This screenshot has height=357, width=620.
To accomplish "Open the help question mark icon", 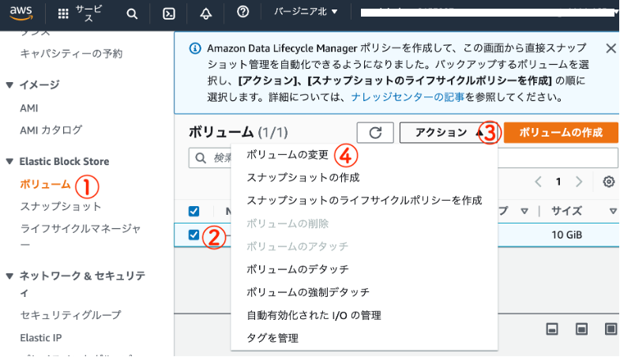I will [242, 12].
